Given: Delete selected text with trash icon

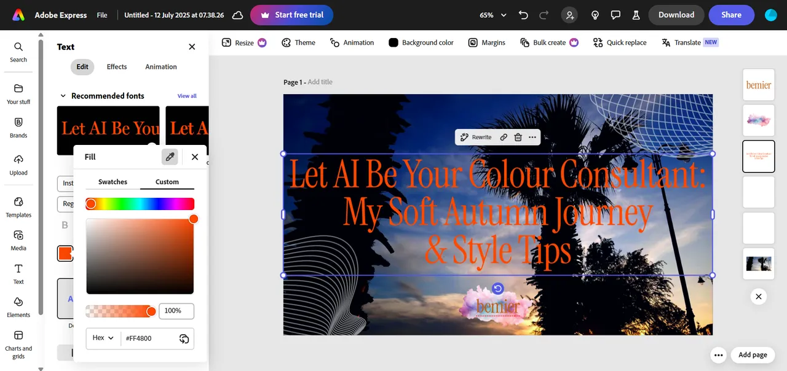Looking at the screenshot, I should click(x=518, y=137).
